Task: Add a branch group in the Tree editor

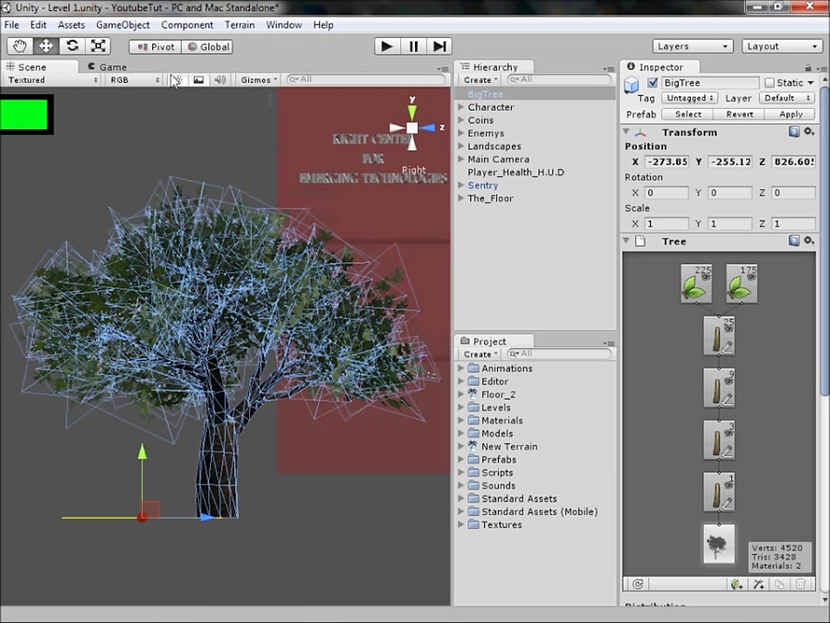Action: click(759, 583)
